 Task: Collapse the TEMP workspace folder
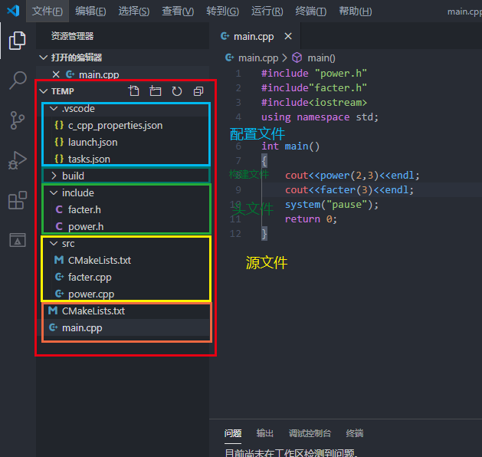pos(44,91)
